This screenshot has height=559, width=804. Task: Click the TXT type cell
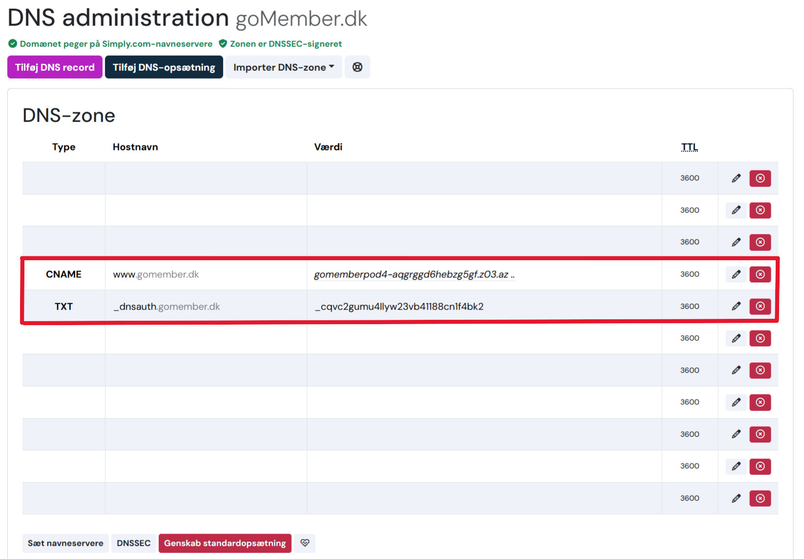(x=63, y=307)
